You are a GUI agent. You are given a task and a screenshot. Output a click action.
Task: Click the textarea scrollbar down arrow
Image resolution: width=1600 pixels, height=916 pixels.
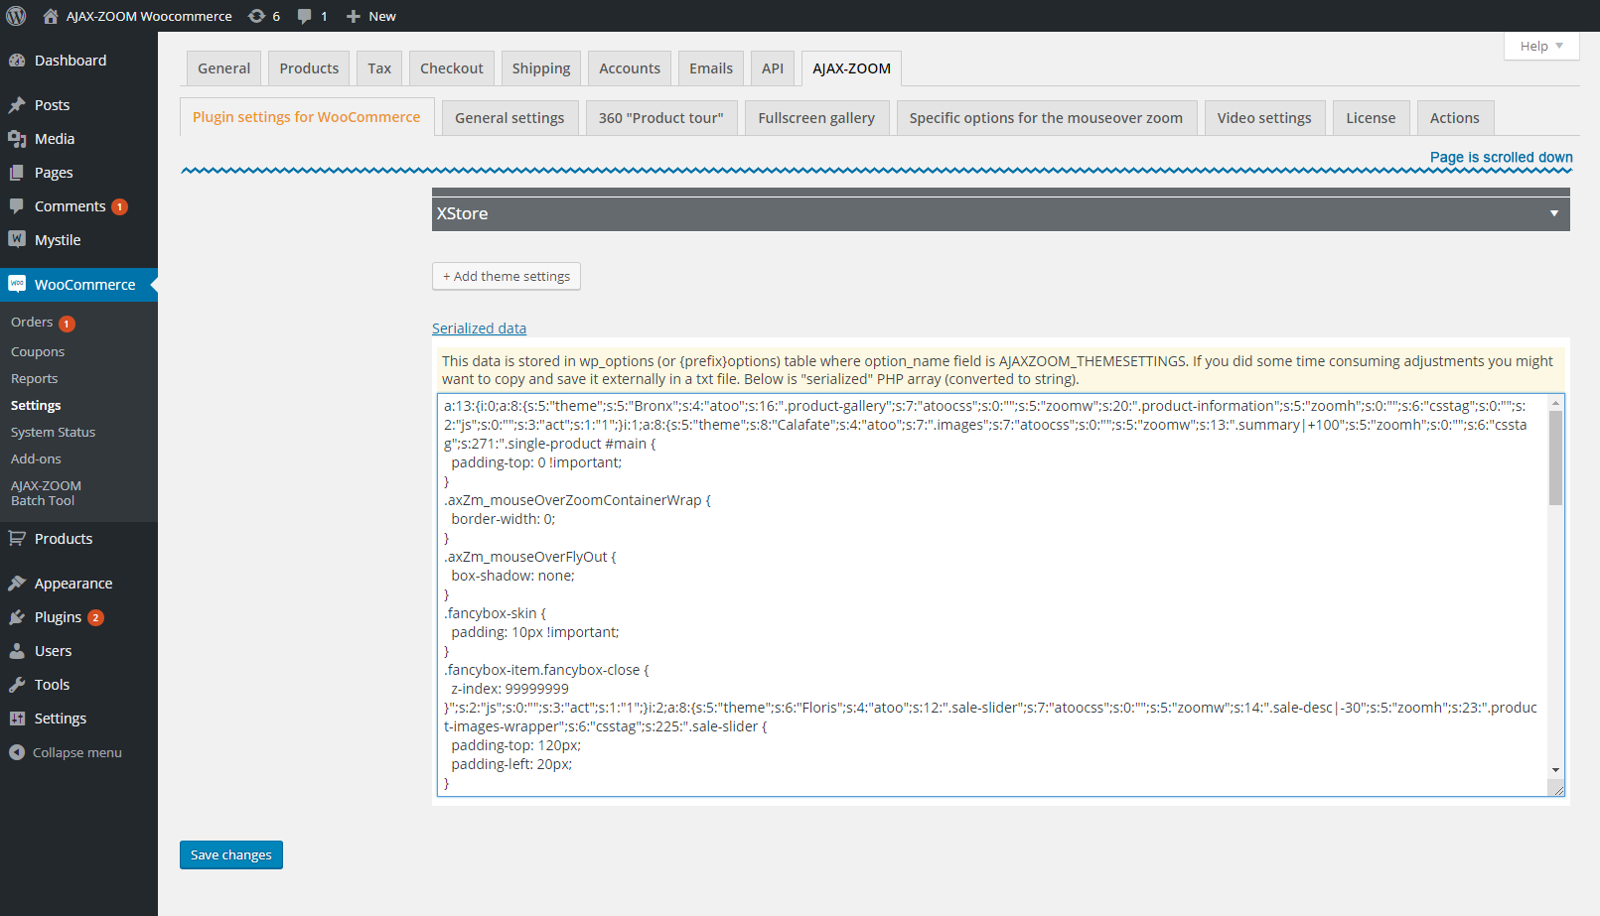click(1555, 770)
